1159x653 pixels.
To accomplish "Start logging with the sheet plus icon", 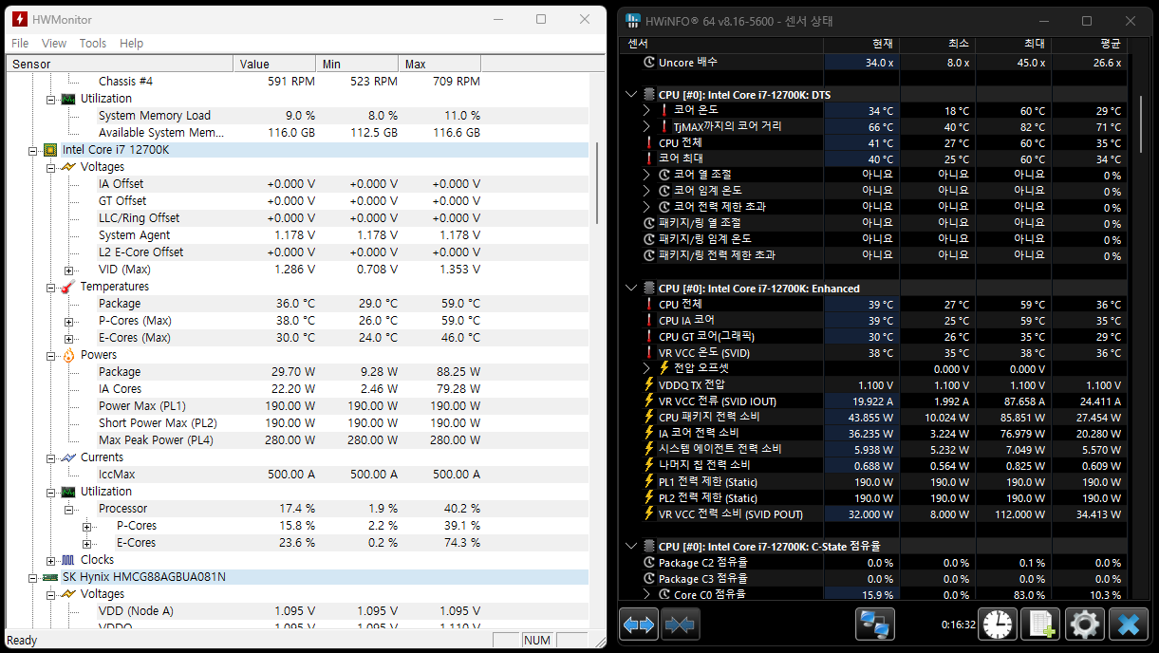I will pyautogui.click(x=1040, y=625).
